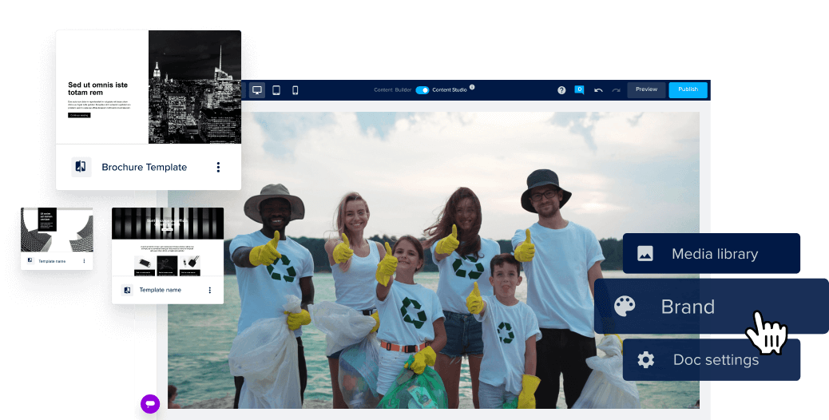Switch to tablet preview mode

tap(276, 90)
